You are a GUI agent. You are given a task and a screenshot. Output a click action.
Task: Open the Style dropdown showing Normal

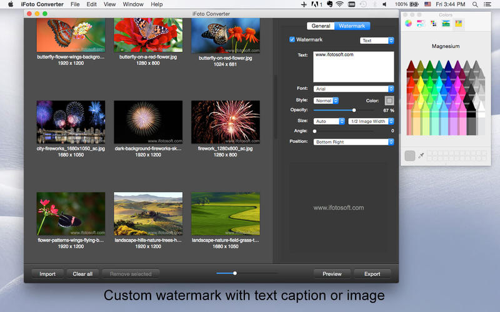tap(326, 100)
